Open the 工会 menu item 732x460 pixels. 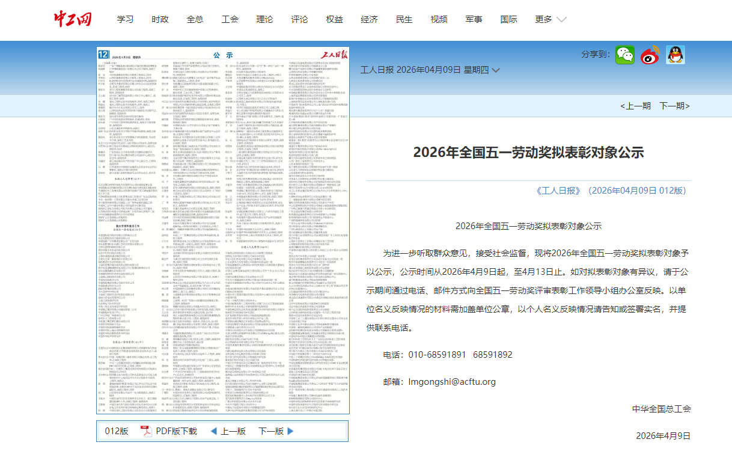click(x=230, y=19)
